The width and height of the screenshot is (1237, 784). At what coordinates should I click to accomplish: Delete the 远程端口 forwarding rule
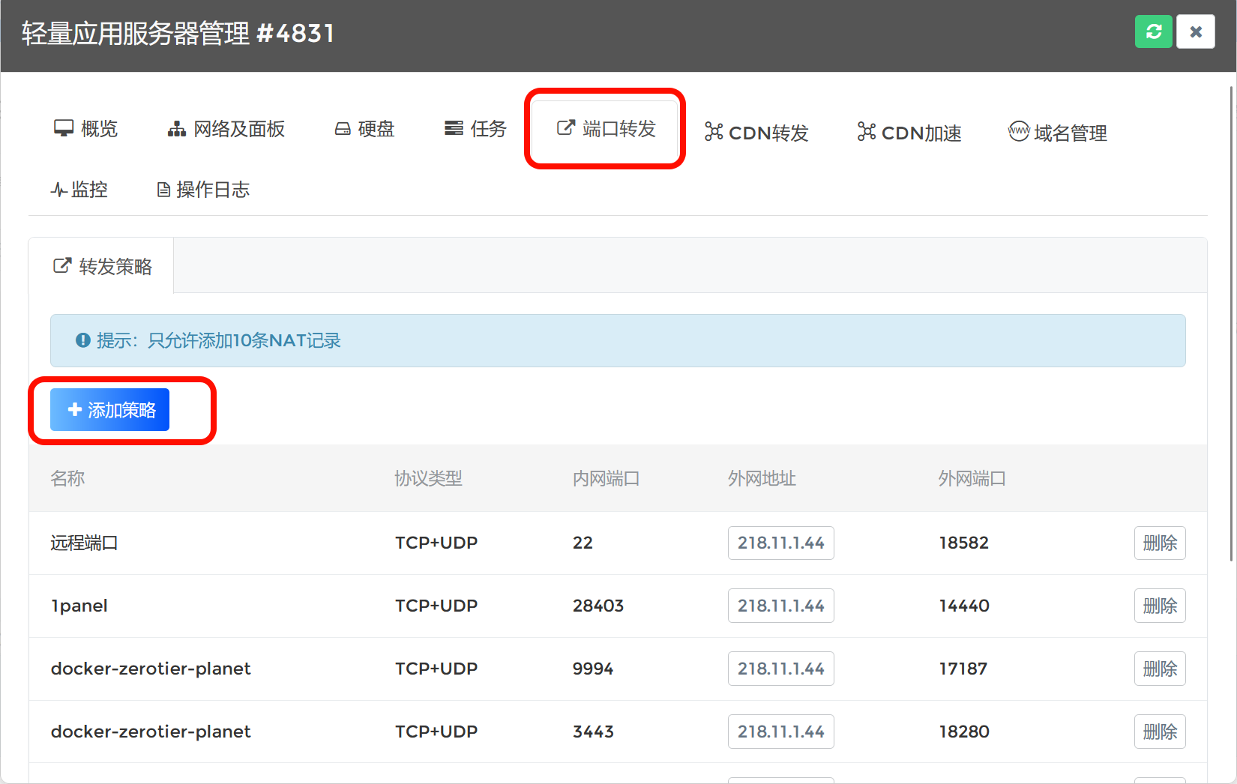coord(1159,543)
